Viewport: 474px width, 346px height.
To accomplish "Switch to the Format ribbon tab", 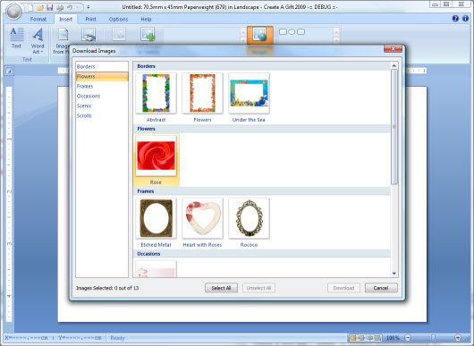I will (38, 19).
